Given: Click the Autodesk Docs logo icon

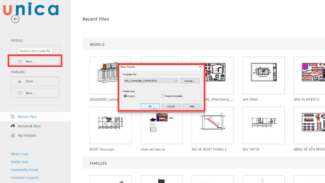Looking at the screenshot, I should (13, 126).
